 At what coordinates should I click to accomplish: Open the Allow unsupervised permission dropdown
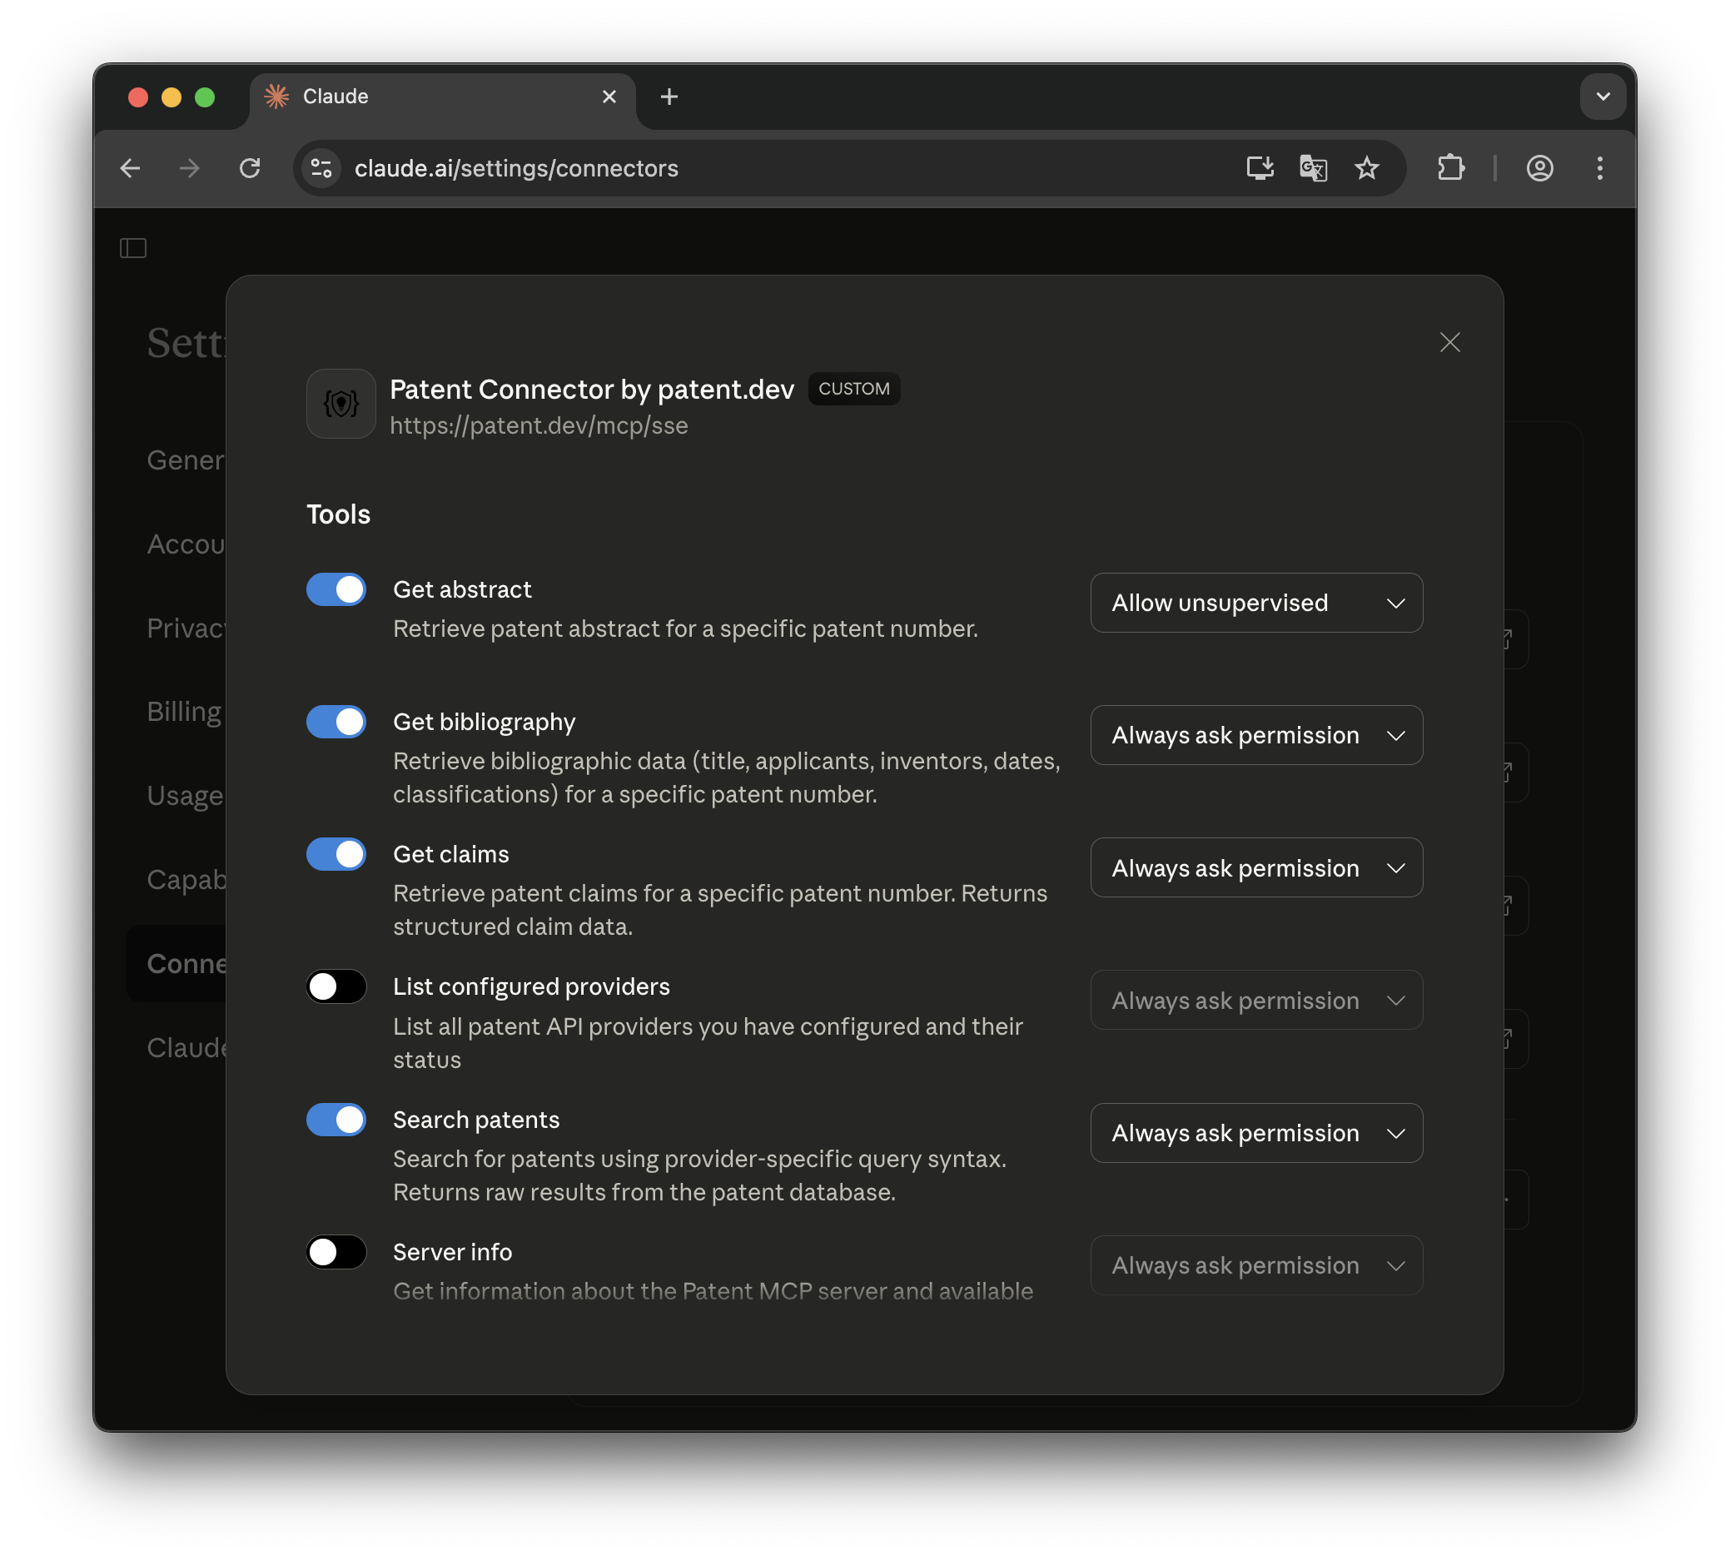click(1255, 604)
